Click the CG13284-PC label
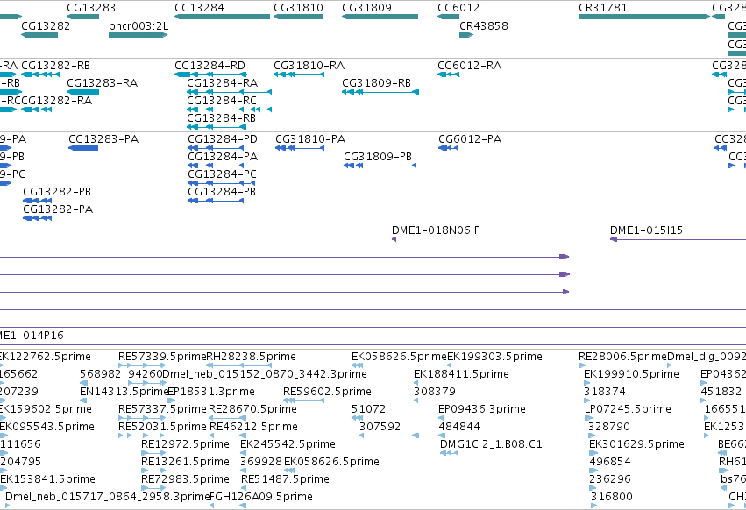746x510 pixels. coord(222,174)
